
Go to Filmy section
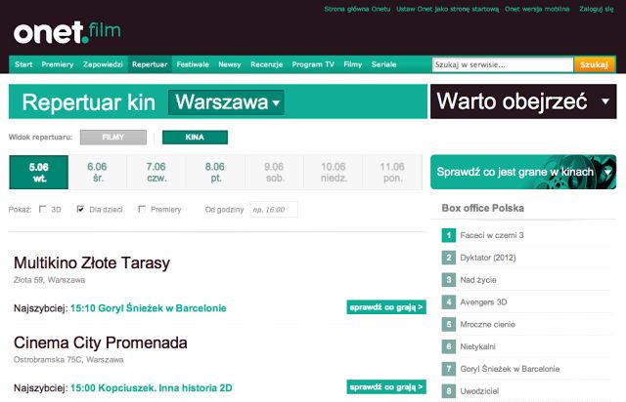tap(353, 64)
